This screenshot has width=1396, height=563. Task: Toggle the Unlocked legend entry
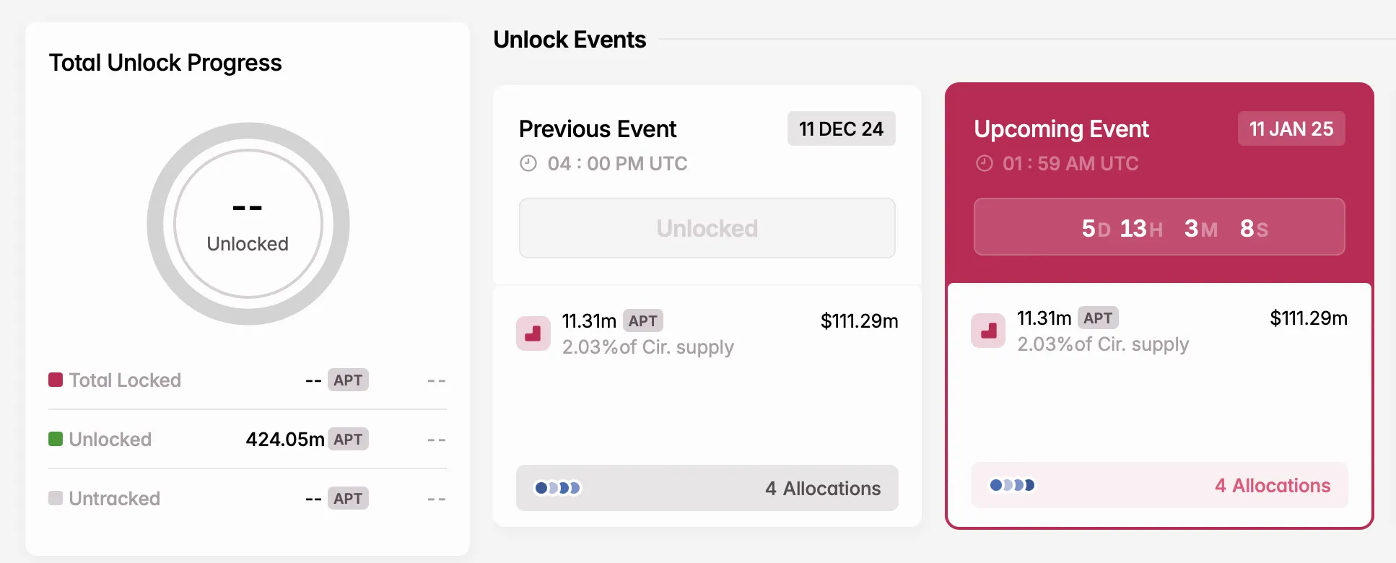(x=110, y=439)
